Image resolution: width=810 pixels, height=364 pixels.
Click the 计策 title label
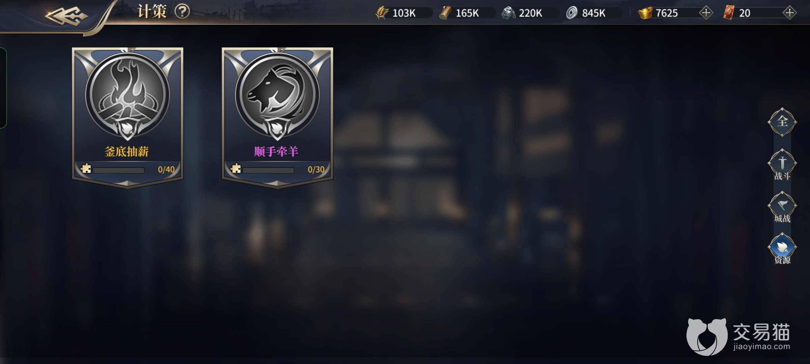152,12
